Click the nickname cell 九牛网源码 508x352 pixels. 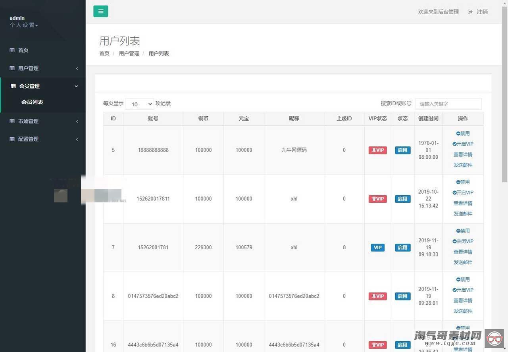point(294,150)
